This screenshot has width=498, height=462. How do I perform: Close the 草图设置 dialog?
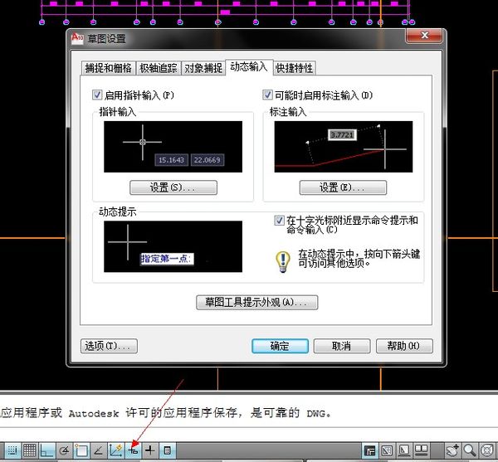(x=424, y=35)
